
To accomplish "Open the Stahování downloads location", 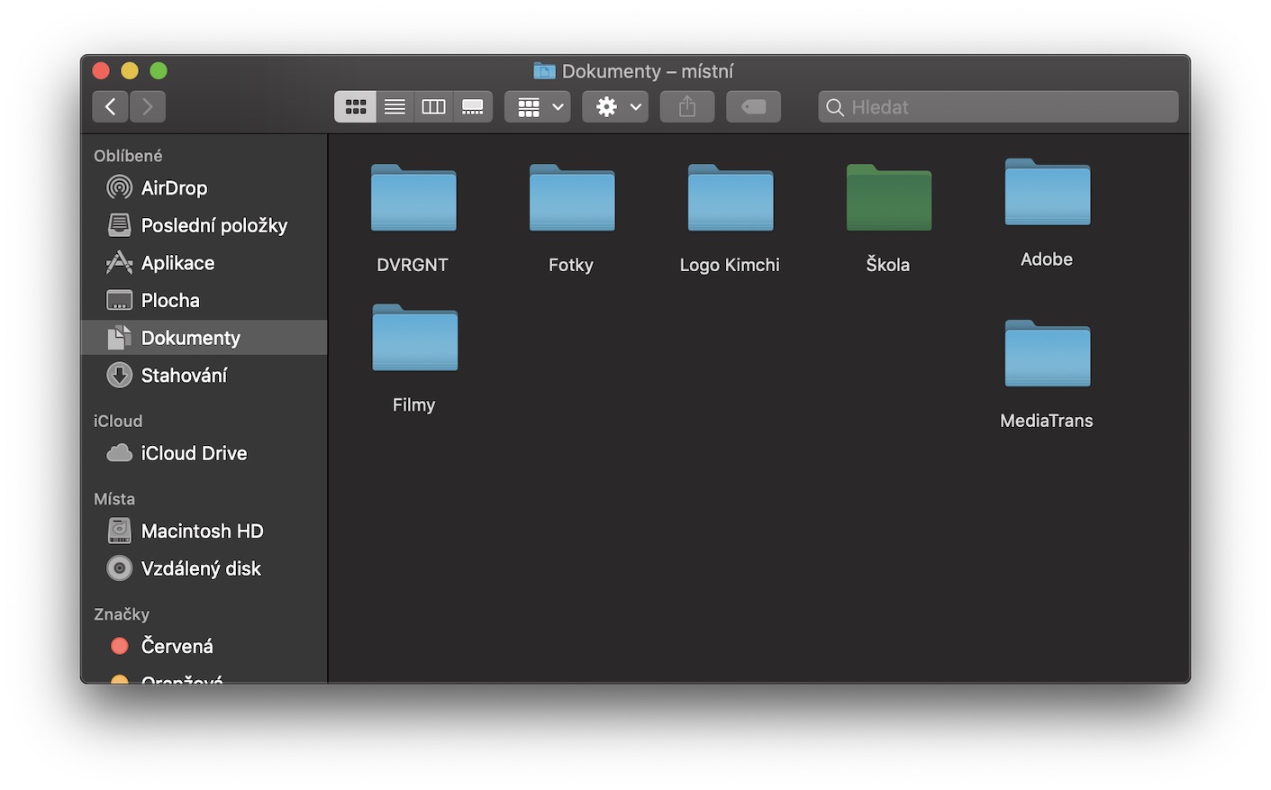I will tap(184, 376).
